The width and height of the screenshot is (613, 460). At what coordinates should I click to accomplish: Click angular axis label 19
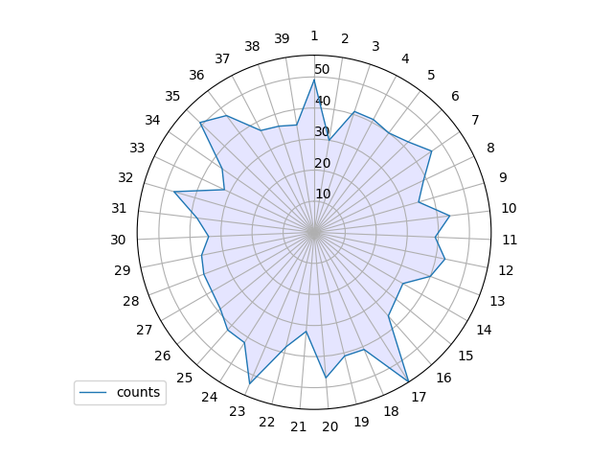coord(362,422)
